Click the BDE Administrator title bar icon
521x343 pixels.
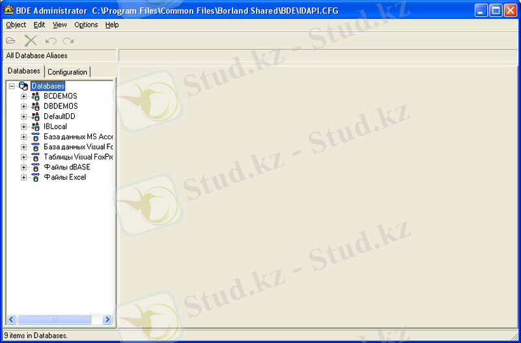pyautogui.click(x=8, y=10)
